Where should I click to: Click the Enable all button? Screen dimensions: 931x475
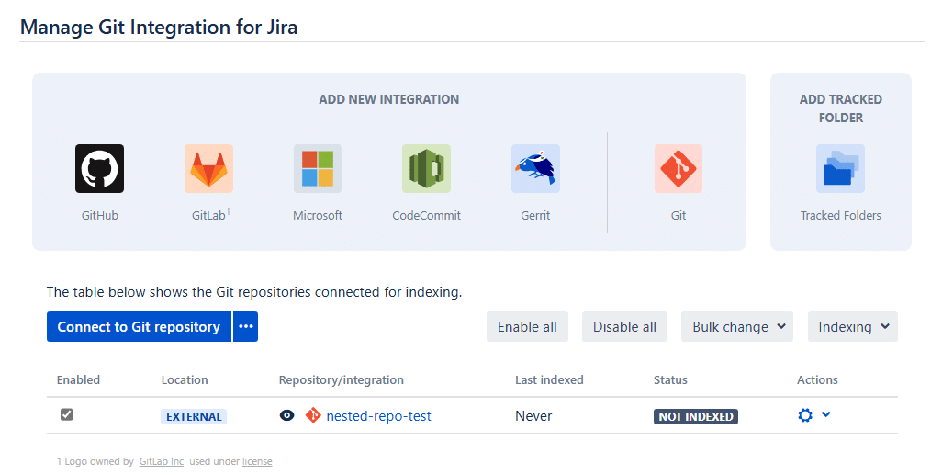click(x=527, y=327)
